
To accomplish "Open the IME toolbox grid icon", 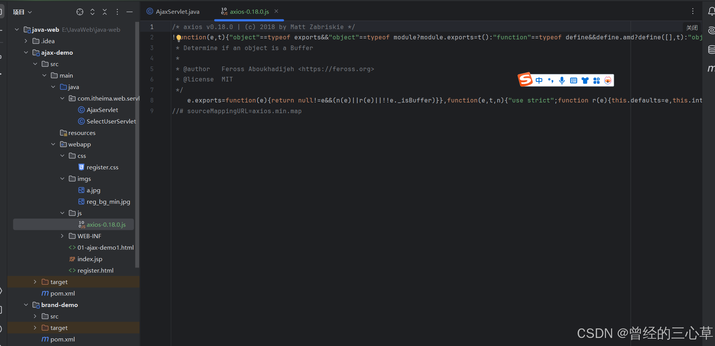I will click(596, 80).
